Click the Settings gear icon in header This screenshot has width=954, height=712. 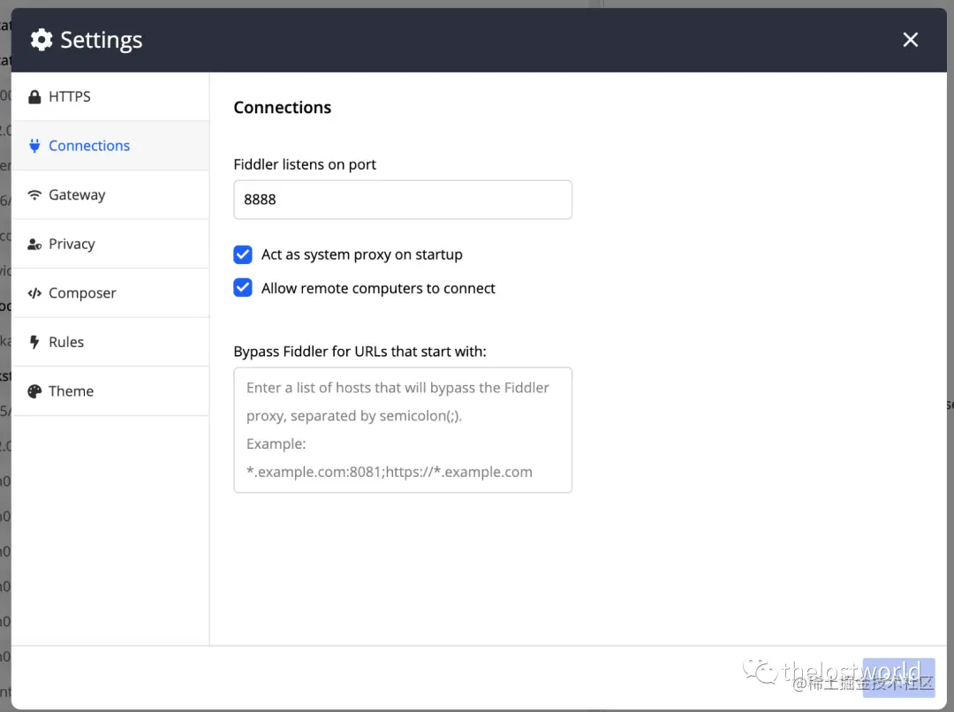click(42, 40)
